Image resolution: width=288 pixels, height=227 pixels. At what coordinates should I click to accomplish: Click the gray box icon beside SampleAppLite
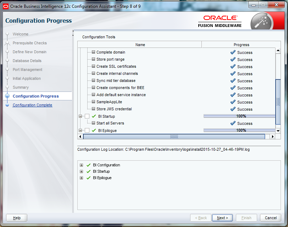94,101
